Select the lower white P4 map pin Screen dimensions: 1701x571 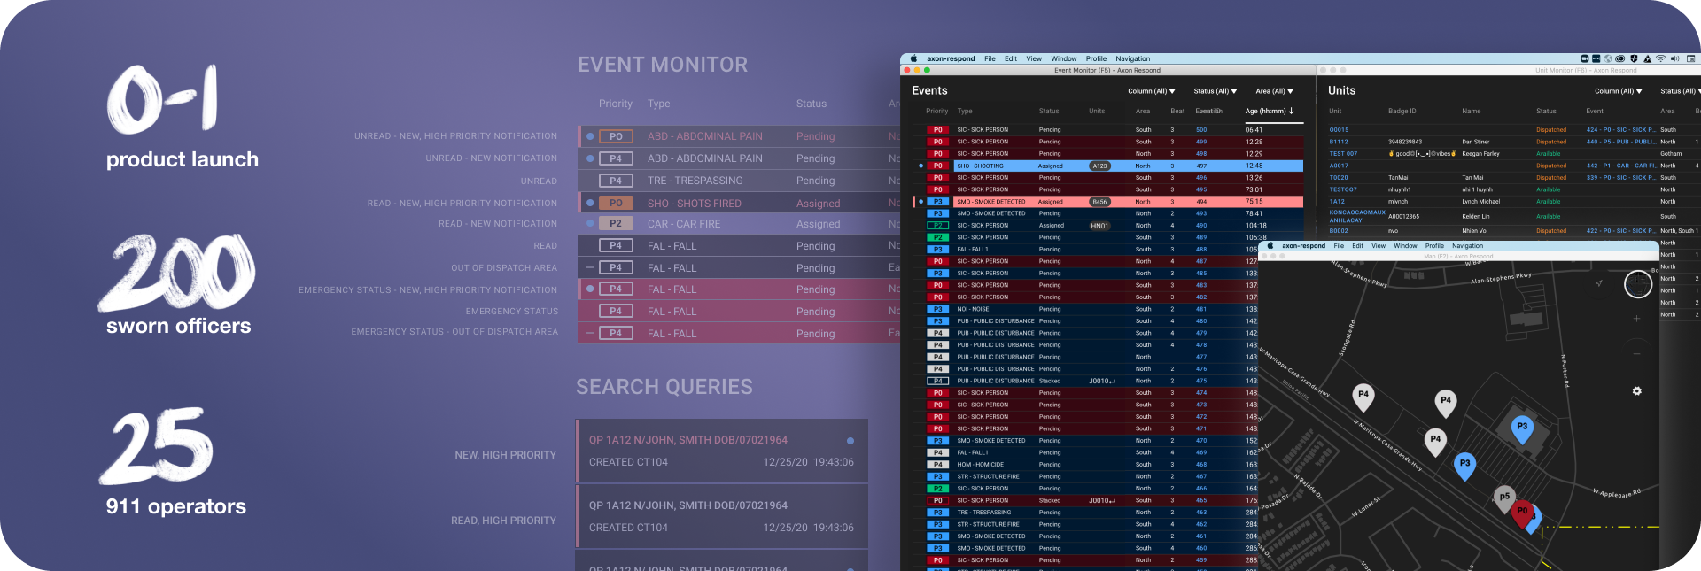(1435, 441)
